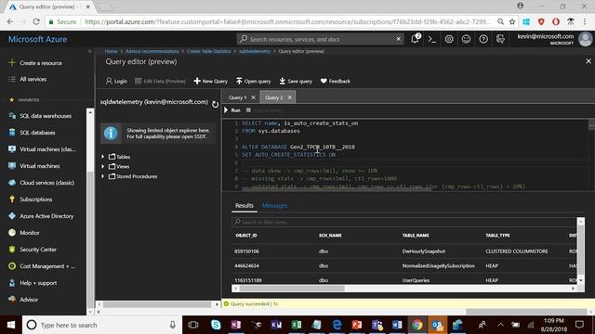Open SQL databases in favorites
Viewport: 595px width, 334px height.
pos(32,133)
